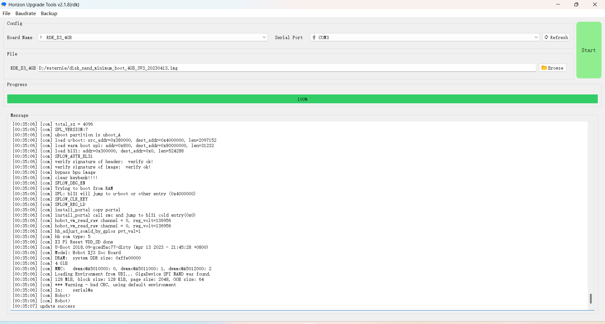Click the 'RDK_X3_4GB' label in File section
605x324 pixels.
tap(23, 68)
